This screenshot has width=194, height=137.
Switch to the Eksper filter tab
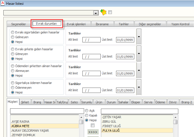pos(136,102)
